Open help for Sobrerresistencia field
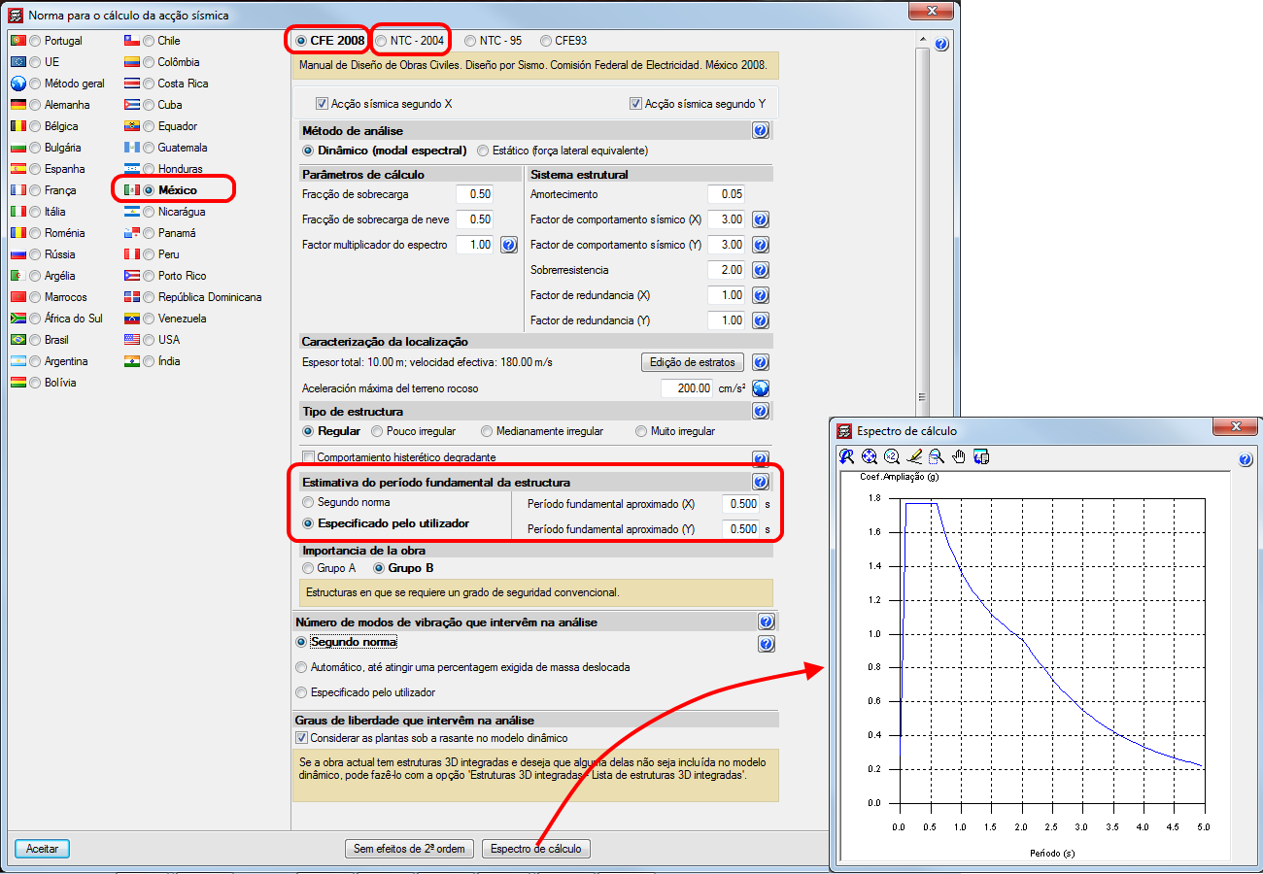The height and width of the screenshot is (874, 1263). 761,270
